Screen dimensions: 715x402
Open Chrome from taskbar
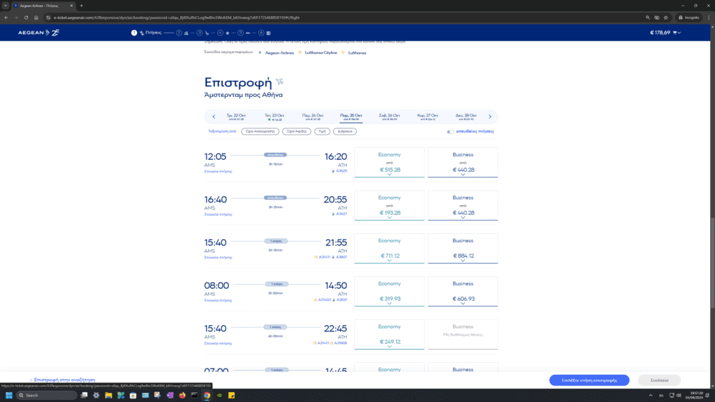[x=207, y=395]
